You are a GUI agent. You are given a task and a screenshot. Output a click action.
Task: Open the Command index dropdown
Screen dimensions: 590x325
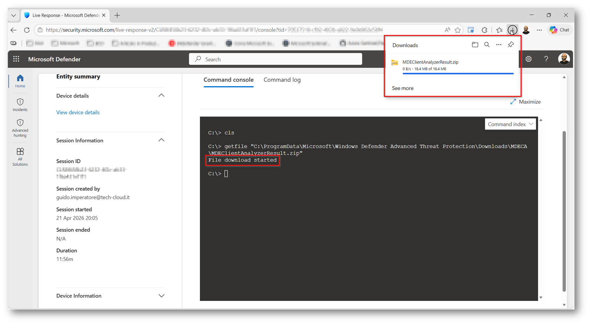pyautogui.click(x=510, y=124)
